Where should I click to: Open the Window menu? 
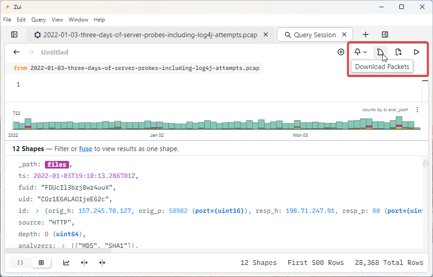click(79, 20)
